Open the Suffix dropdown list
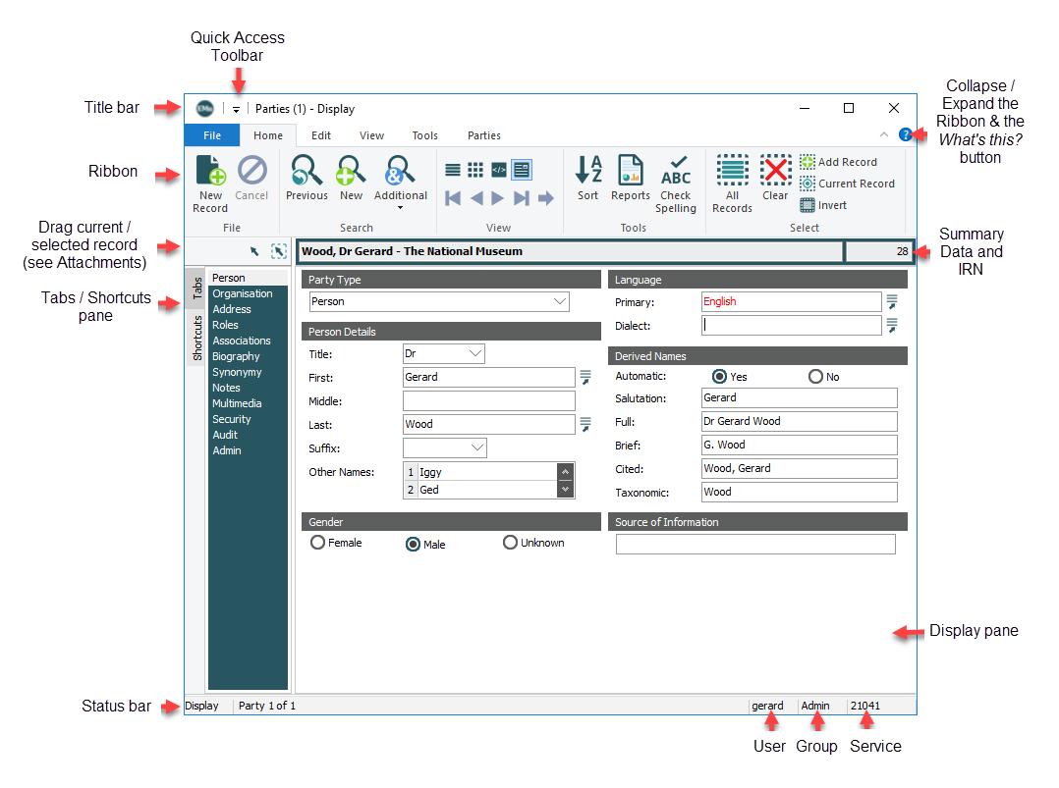The height and width of the screenshot is (788, 1059). click(x=477, y=448)
